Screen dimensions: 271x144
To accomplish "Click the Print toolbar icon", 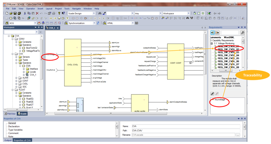I will click(x=54, y=13).
